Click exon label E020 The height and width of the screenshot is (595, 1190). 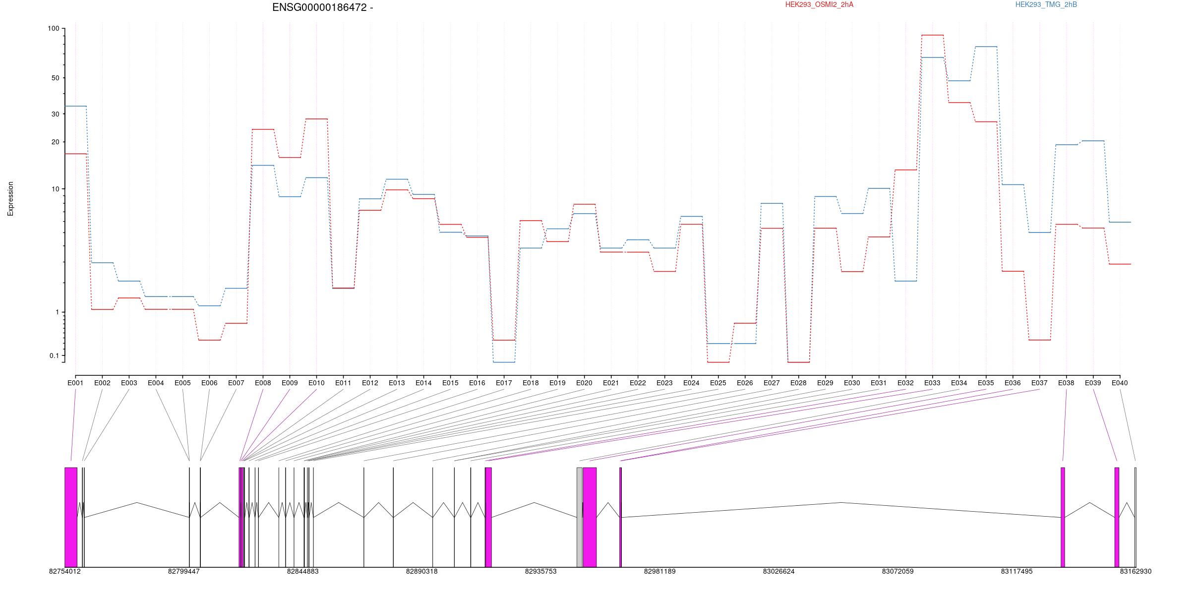click(x=584, y=383)
